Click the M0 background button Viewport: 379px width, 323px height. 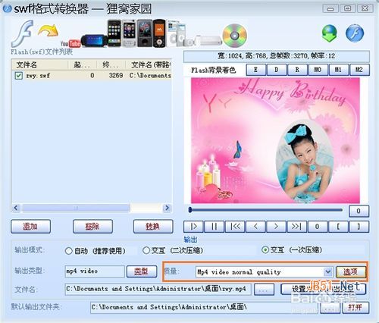pyautogui.click(x=318, y=70)
